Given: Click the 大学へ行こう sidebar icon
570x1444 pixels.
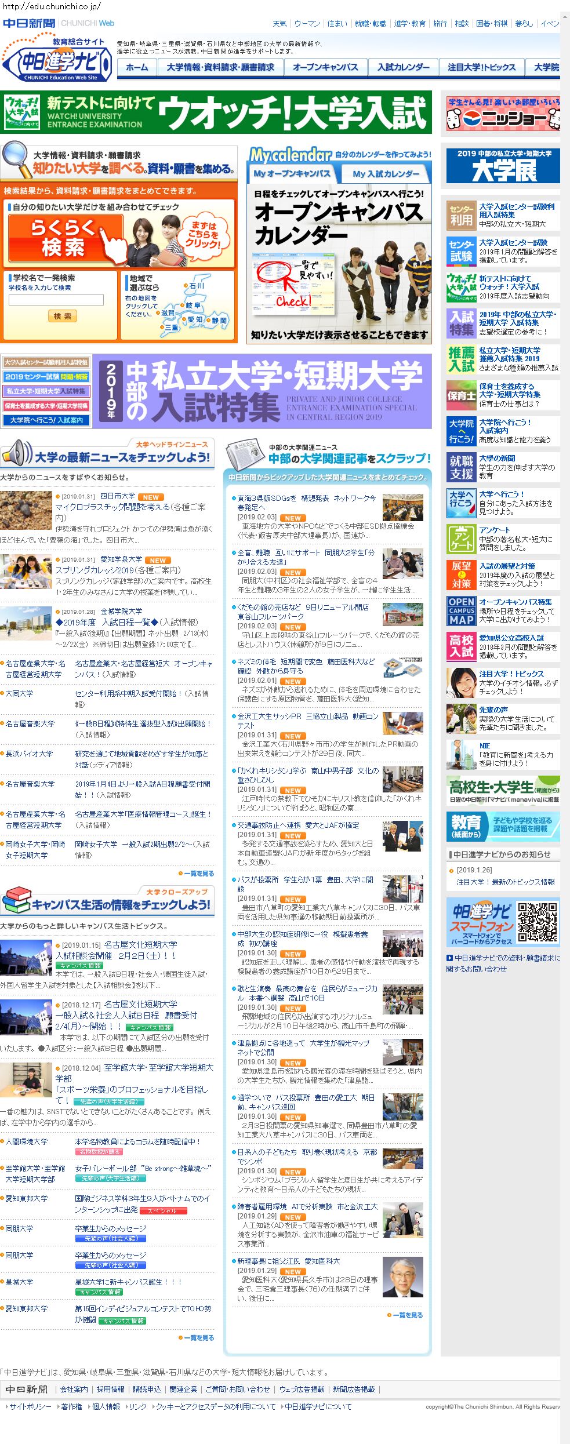Looking at the screenshot, I should coord(461,503).
